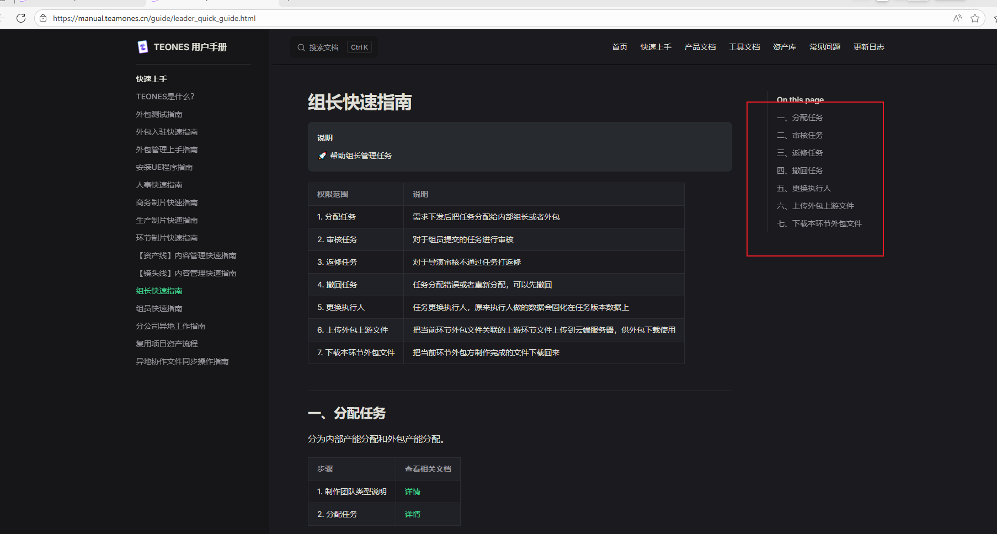Click the 组长快速指南 page title

coord(360,102)
